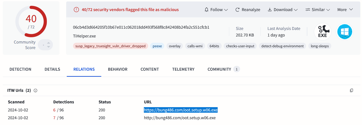The width and height of the screenshot is (362, 125).
Task: Open the BEHAVIOR tab
Action: (118, 69)
